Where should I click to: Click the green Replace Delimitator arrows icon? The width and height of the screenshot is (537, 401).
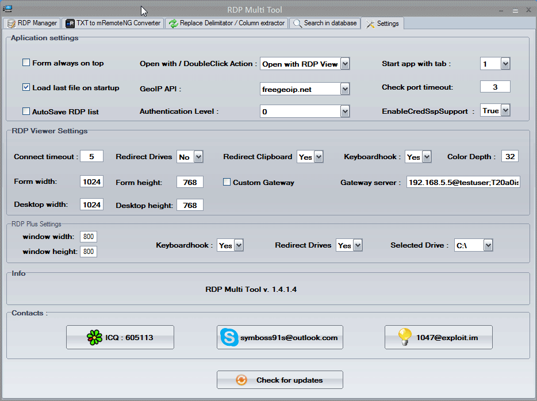click(173, 24)
